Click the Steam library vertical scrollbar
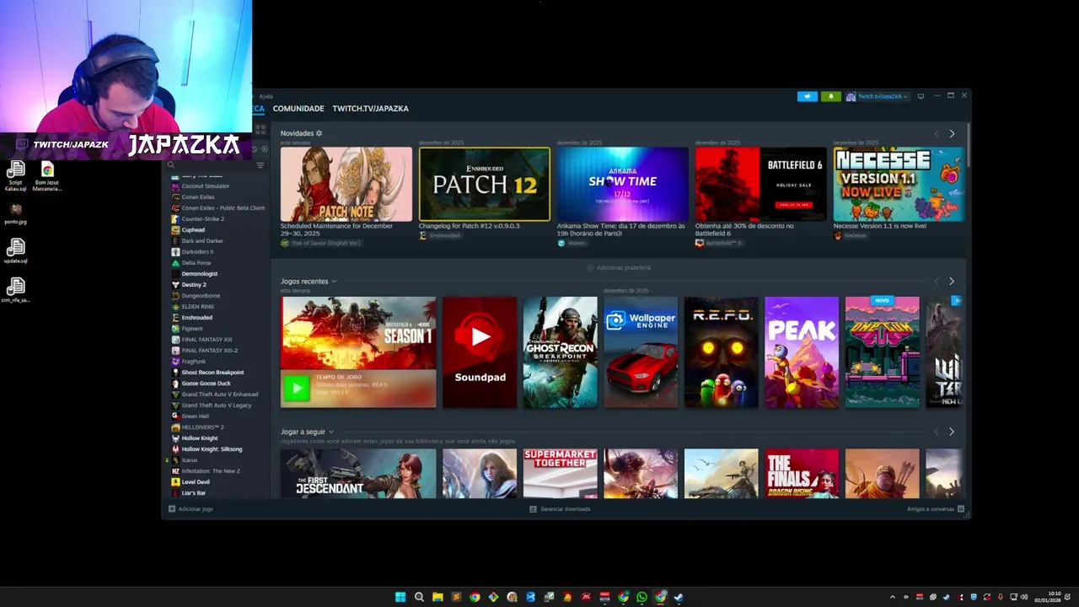Screen dimensions: 1079x607 click(968, 145)
